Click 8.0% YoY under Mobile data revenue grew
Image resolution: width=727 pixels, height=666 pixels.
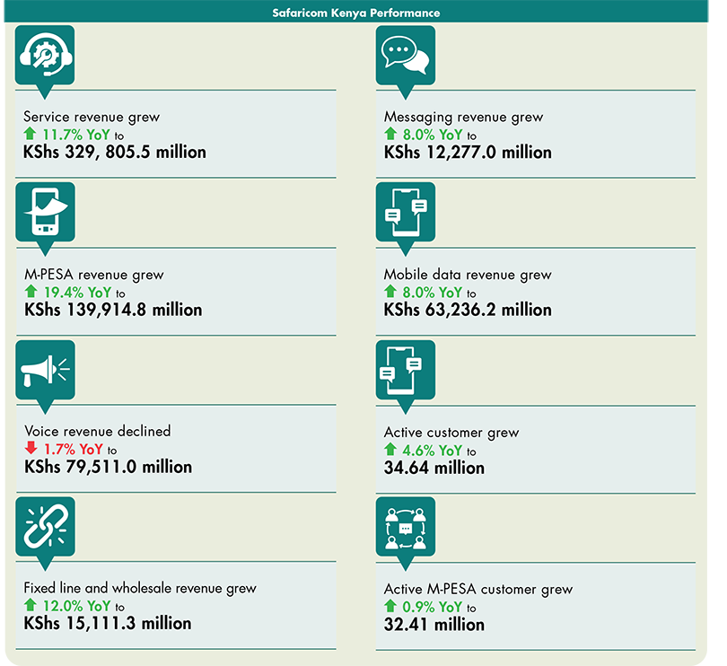[433, 293]
